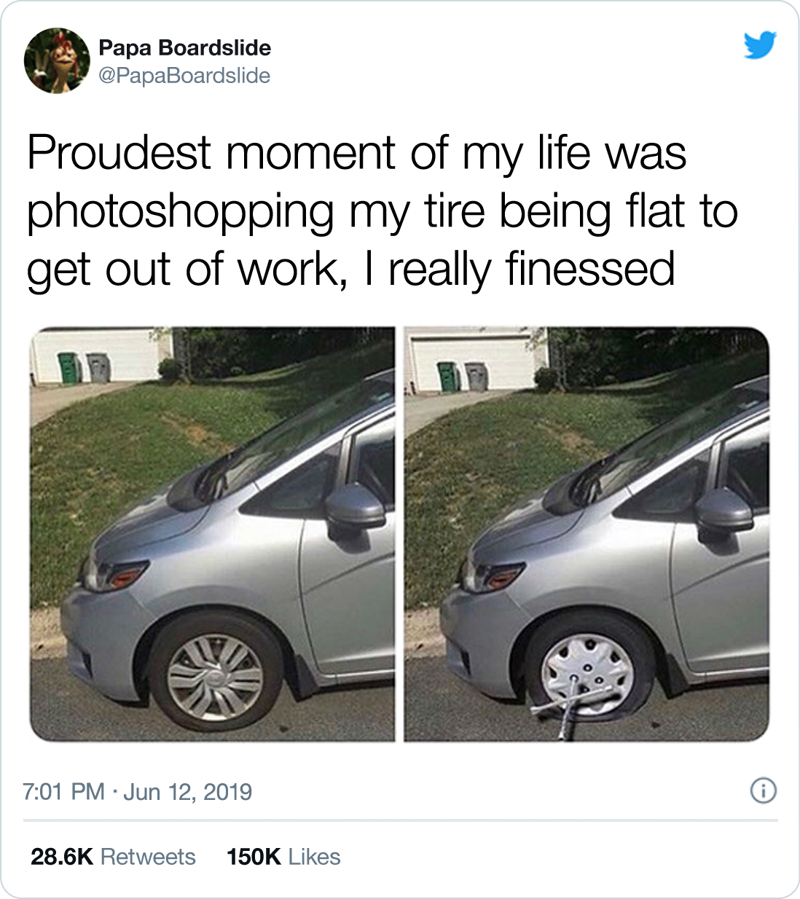Show the 28.6K Retweets list

113,857
